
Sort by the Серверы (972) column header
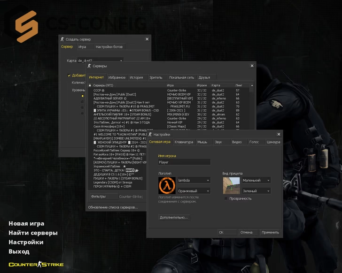click(129, 85)
